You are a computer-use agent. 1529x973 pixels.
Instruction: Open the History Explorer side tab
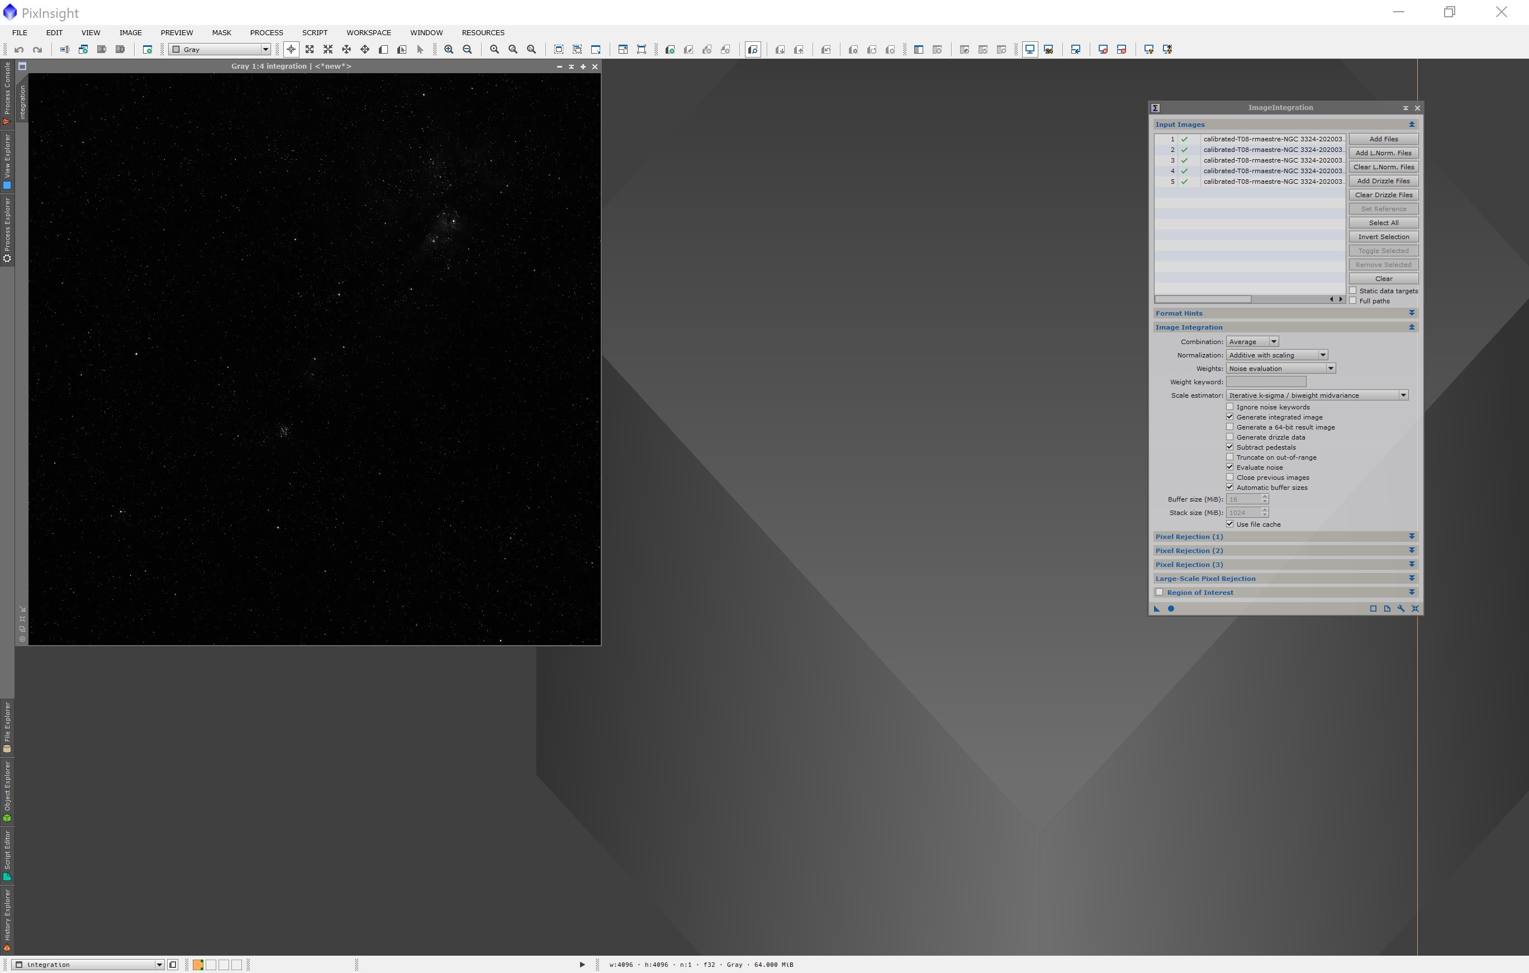coord(7,920)
